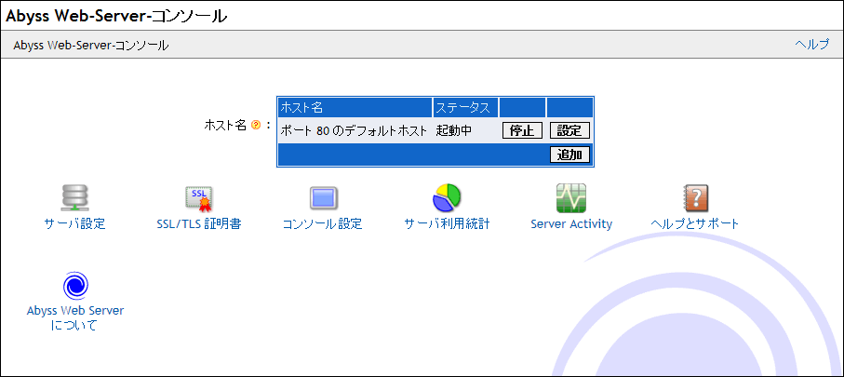The width and height of the screenshot is (844, 377).
Task: Follow the サーバ利用統計 text link
Action: pyautogui.click(x=447, y=224)
